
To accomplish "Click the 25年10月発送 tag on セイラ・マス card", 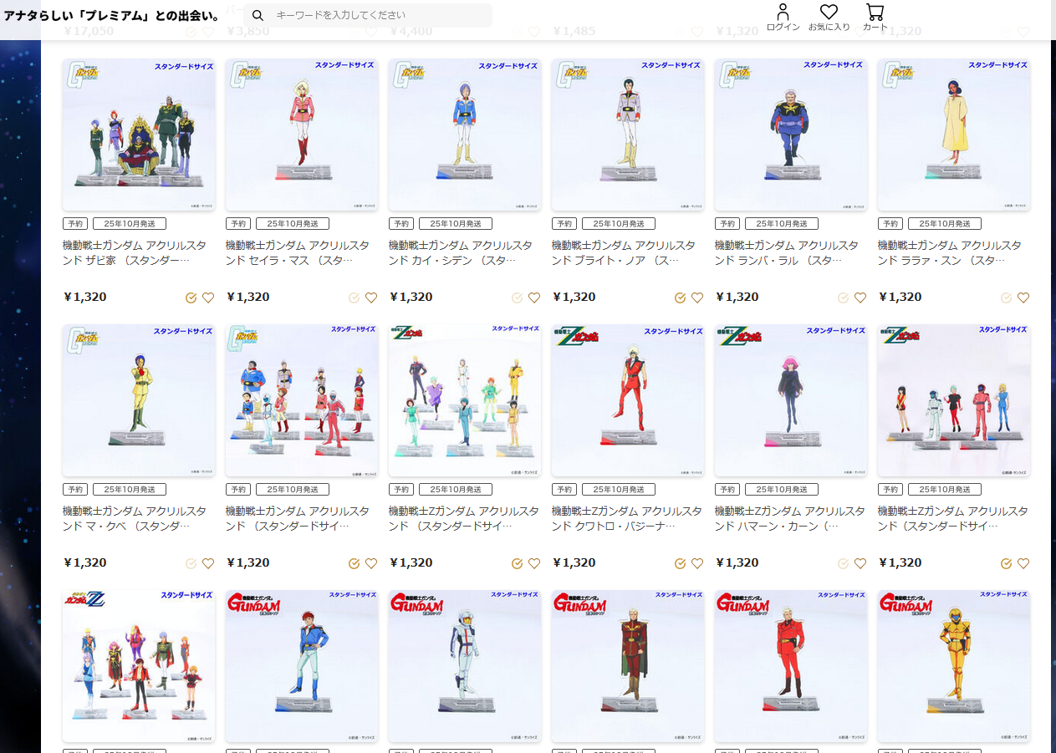I will point(293,224).
